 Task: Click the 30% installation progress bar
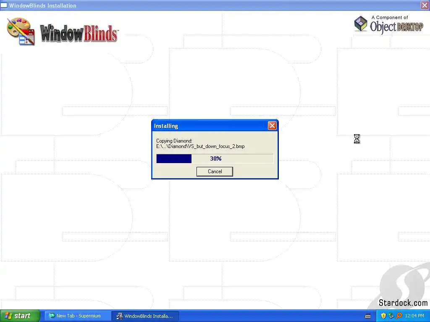pyautogui.click(x=215, y=158)
